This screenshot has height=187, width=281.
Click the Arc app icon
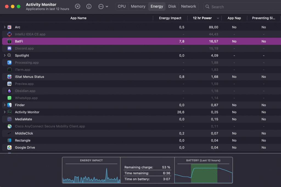coord(9,27)
